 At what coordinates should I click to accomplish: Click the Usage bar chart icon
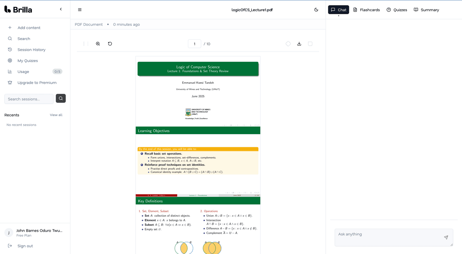click(x=10, y=71)
